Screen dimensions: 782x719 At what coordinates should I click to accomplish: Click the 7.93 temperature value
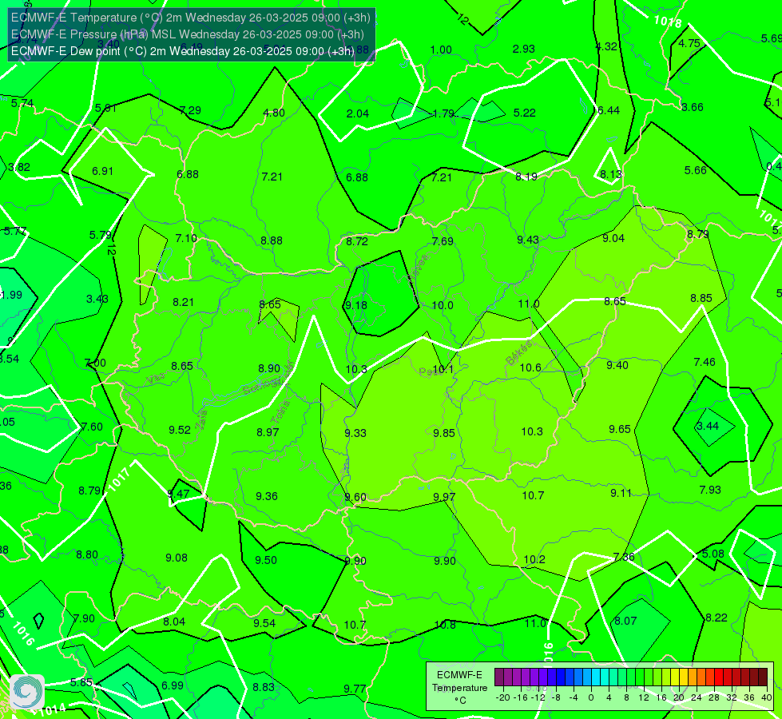click(709, 490)
